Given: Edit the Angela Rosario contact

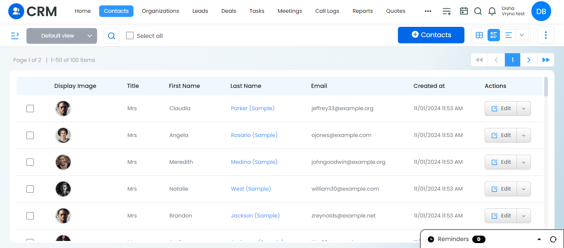Looking at the screenshot, I should tap(501, 135).
